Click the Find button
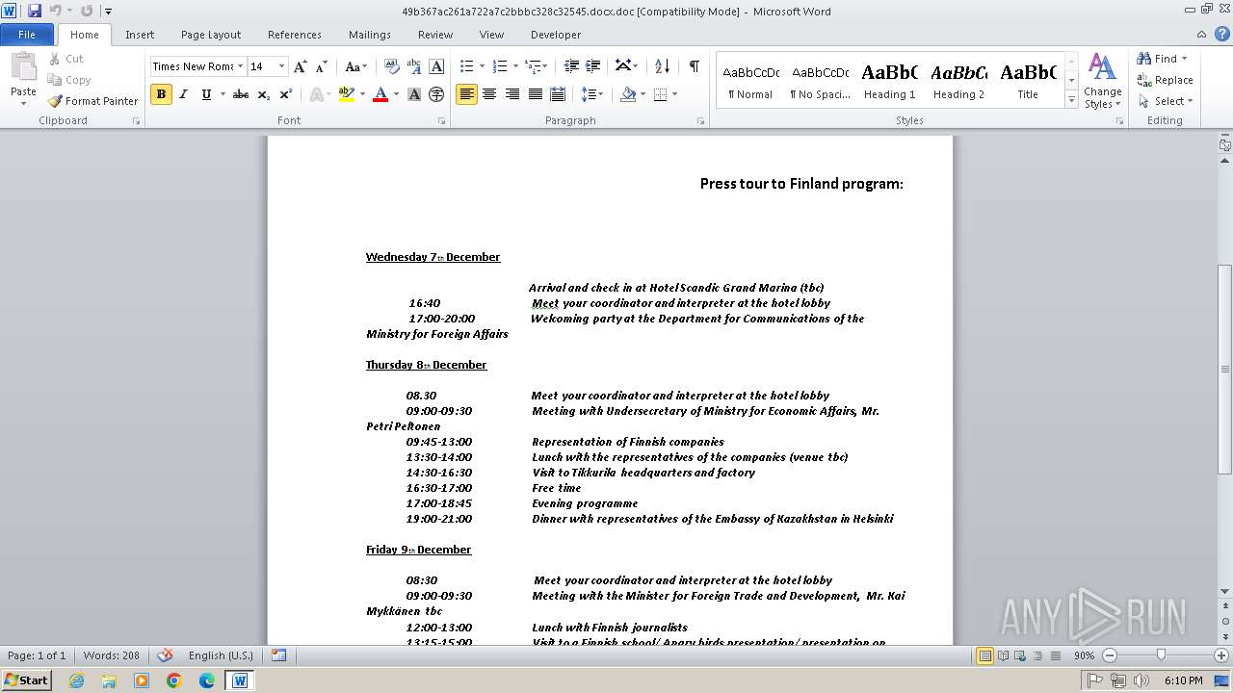Viewport: 1233px width, 693px height. point(1161,59)
